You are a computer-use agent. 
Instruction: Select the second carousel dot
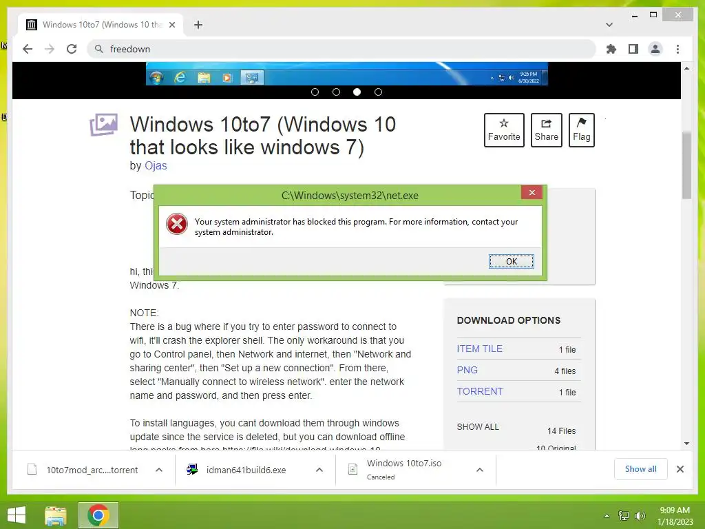[336, 92]
